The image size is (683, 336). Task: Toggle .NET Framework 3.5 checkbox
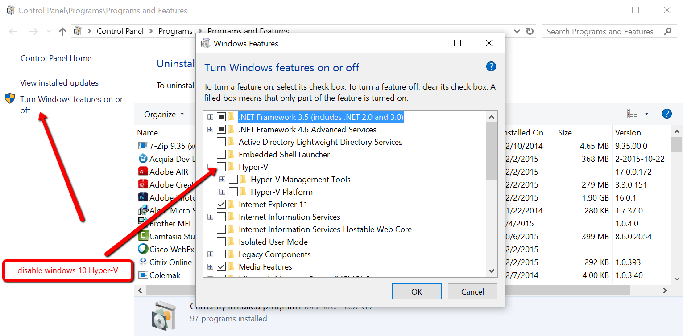click(221, 117)
